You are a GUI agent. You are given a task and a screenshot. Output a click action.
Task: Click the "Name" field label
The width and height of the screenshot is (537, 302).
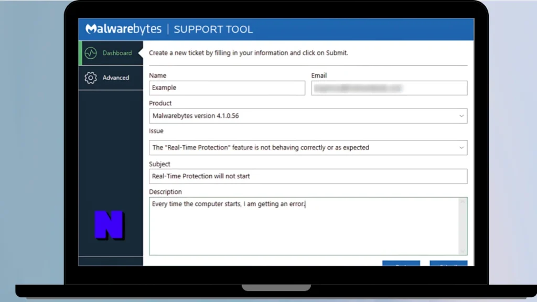pyautogui.click(x=157, y=75)
